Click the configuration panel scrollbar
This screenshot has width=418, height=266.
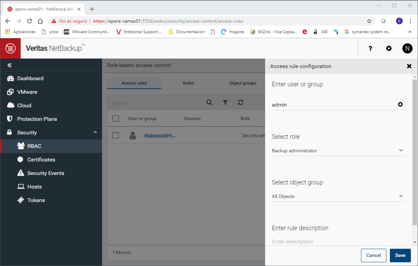415,152
